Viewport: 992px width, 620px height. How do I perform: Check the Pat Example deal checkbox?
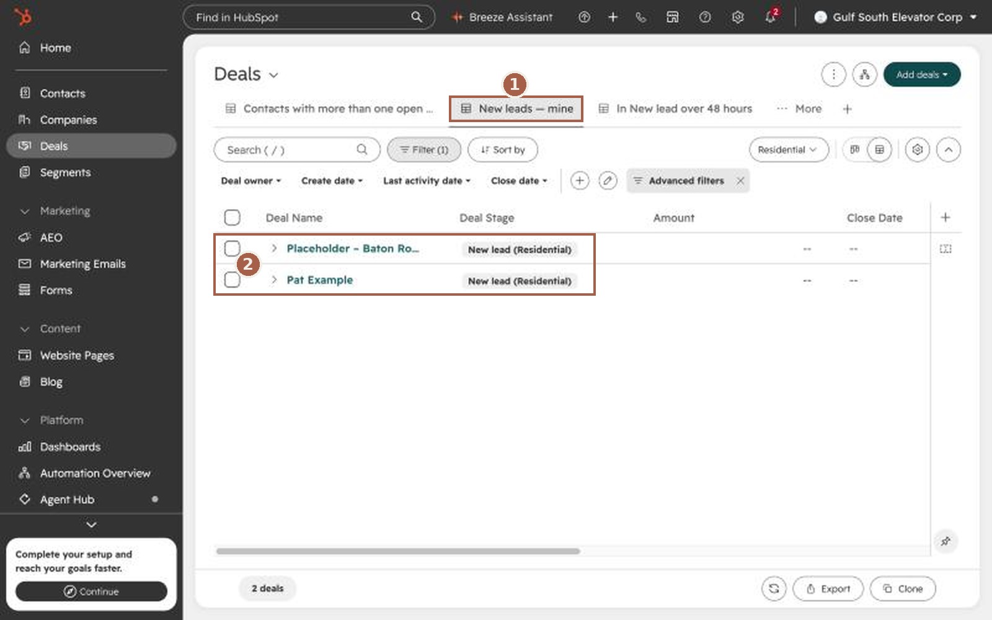(x=232, y=280)
